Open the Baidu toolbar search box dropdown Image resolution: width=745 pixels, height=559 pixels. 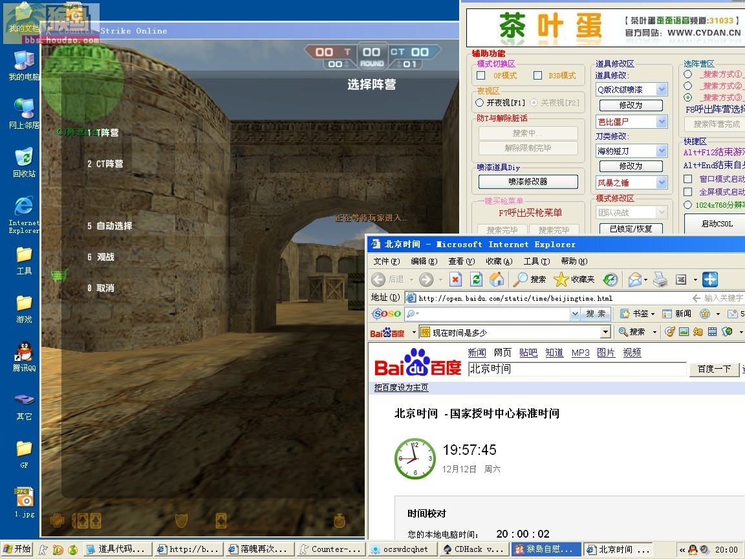605,333
